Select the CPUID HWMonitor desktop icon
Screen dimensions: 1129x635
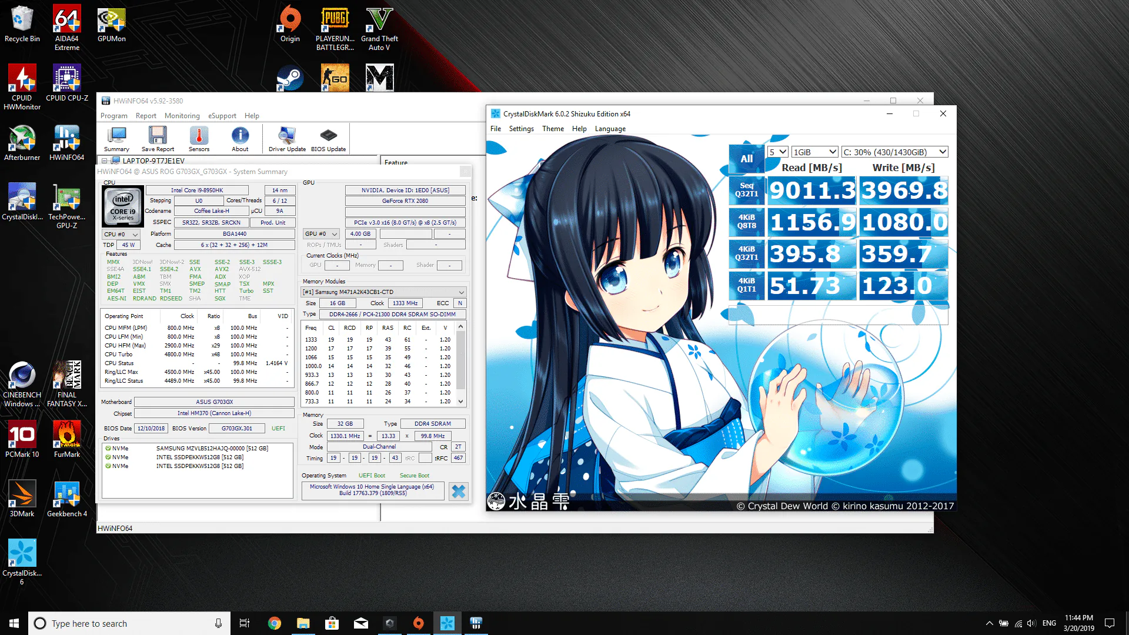22,87
